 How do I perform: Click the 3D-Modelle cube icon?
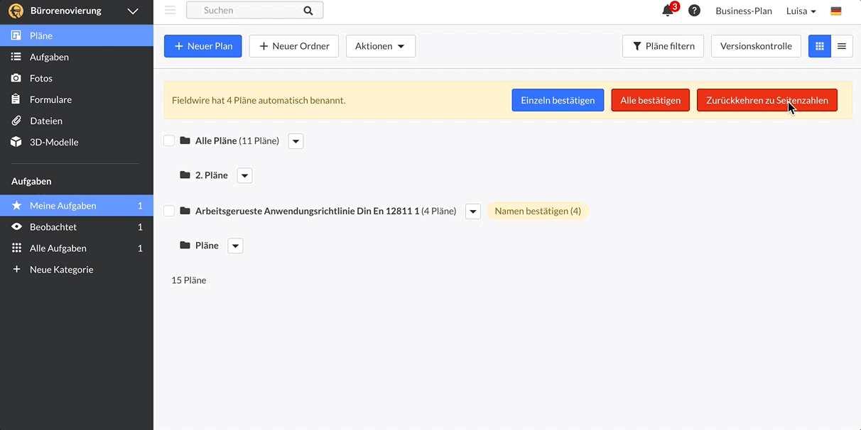point(16,142)
